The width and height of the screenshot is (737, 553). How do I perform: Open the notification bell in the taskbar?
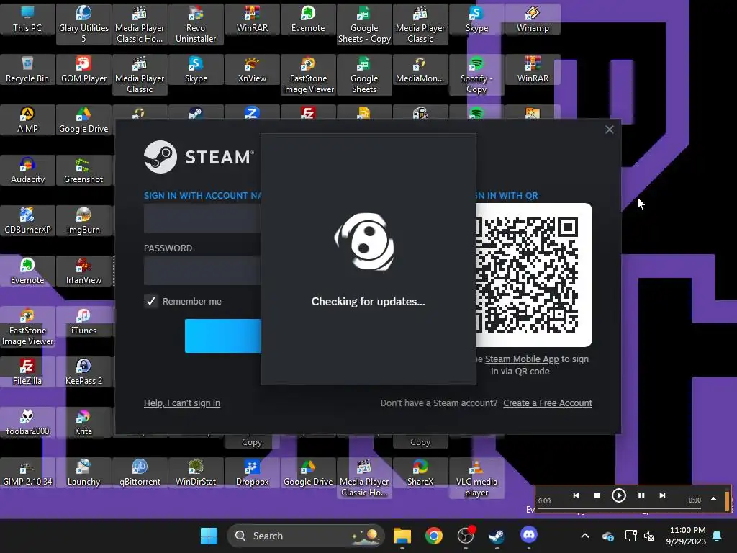tap(718, 536)
